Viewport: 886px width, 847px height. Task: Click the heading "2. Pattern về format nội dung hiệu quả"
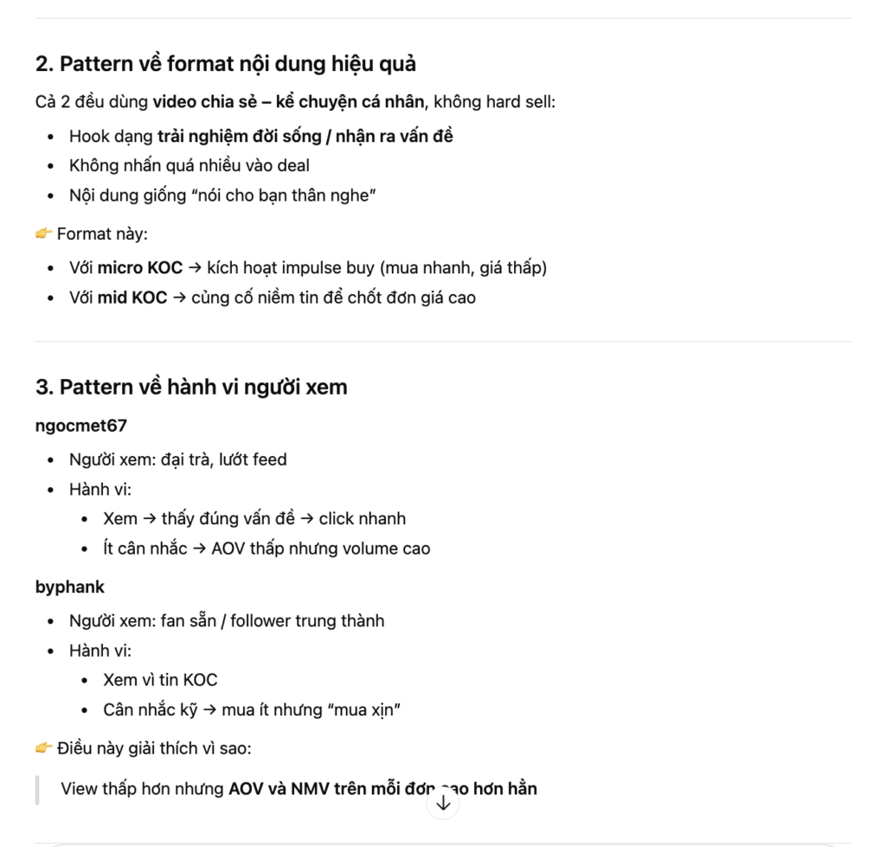click(x=226, y=64)
